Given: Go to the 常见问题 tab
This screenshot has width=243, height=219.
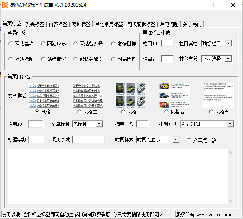Looking at the screenshot, I should [169, 24].
